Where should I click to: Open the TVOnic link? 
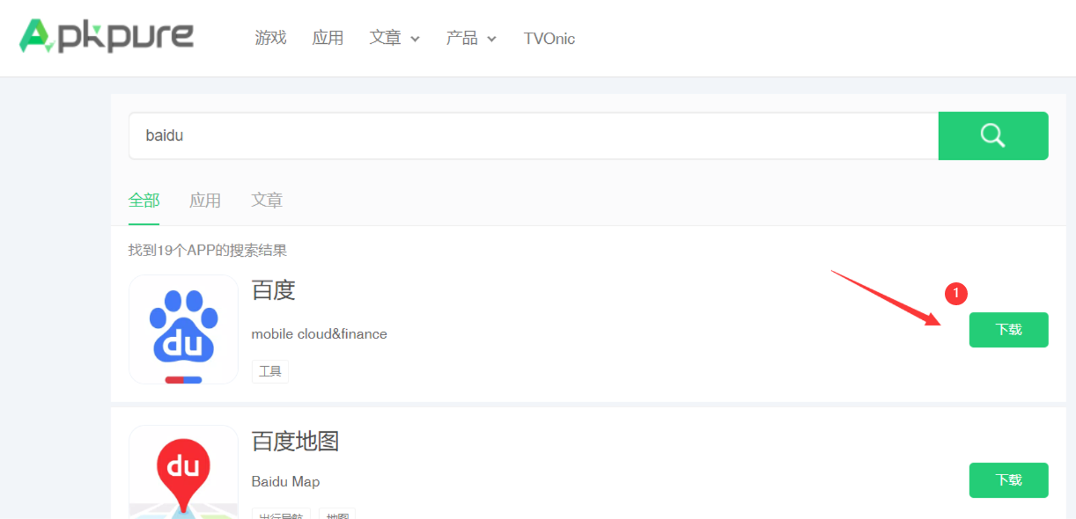pos(549,39)
